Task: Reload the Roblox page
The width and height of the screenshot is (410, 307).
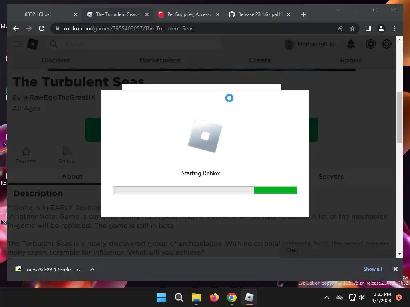Action: coord(42,28)
